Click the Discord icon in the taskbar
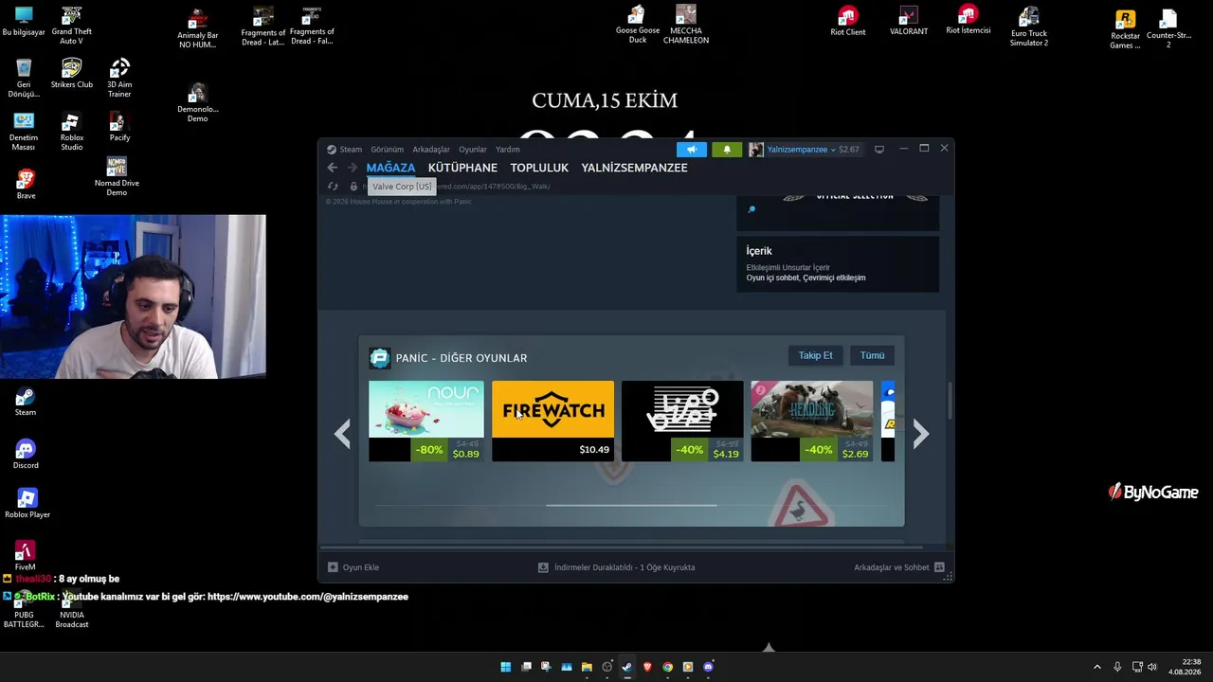This screenshot has width=1213, height=682. (x=708, y=667)
